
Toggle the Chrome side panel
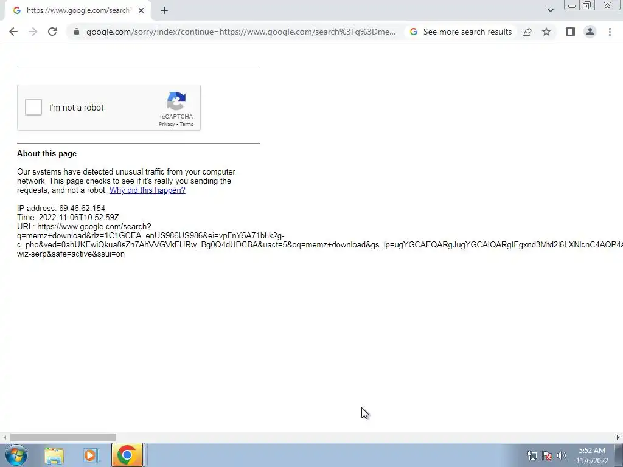(x=571, y=32)
